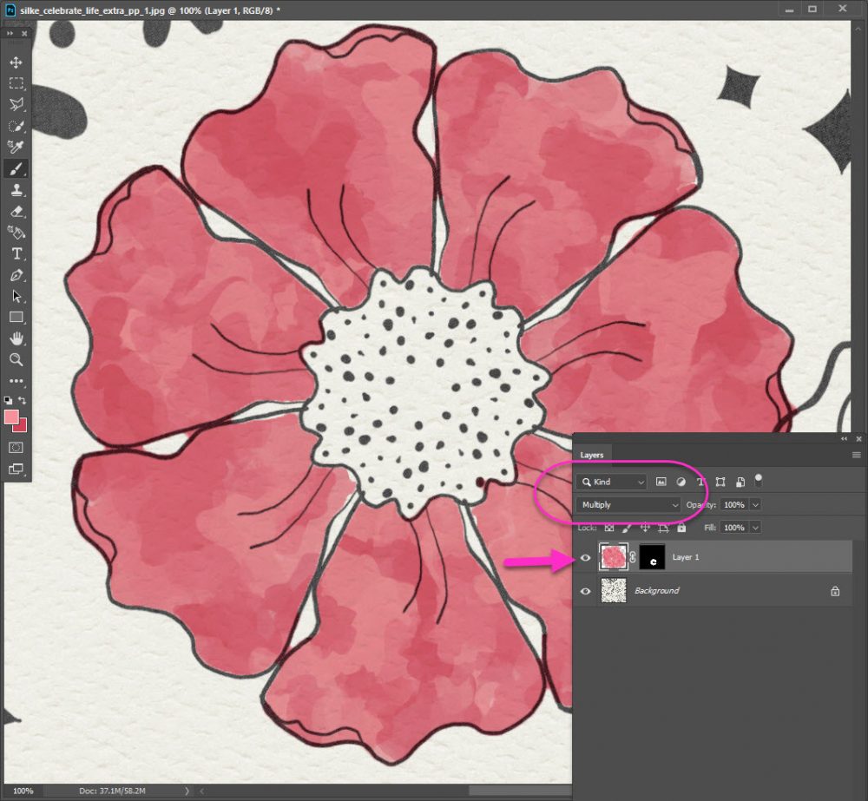Pick the Clone Stamp tool
The width and height of the screenshot is (868, 801).
click(x=16, y=189)
